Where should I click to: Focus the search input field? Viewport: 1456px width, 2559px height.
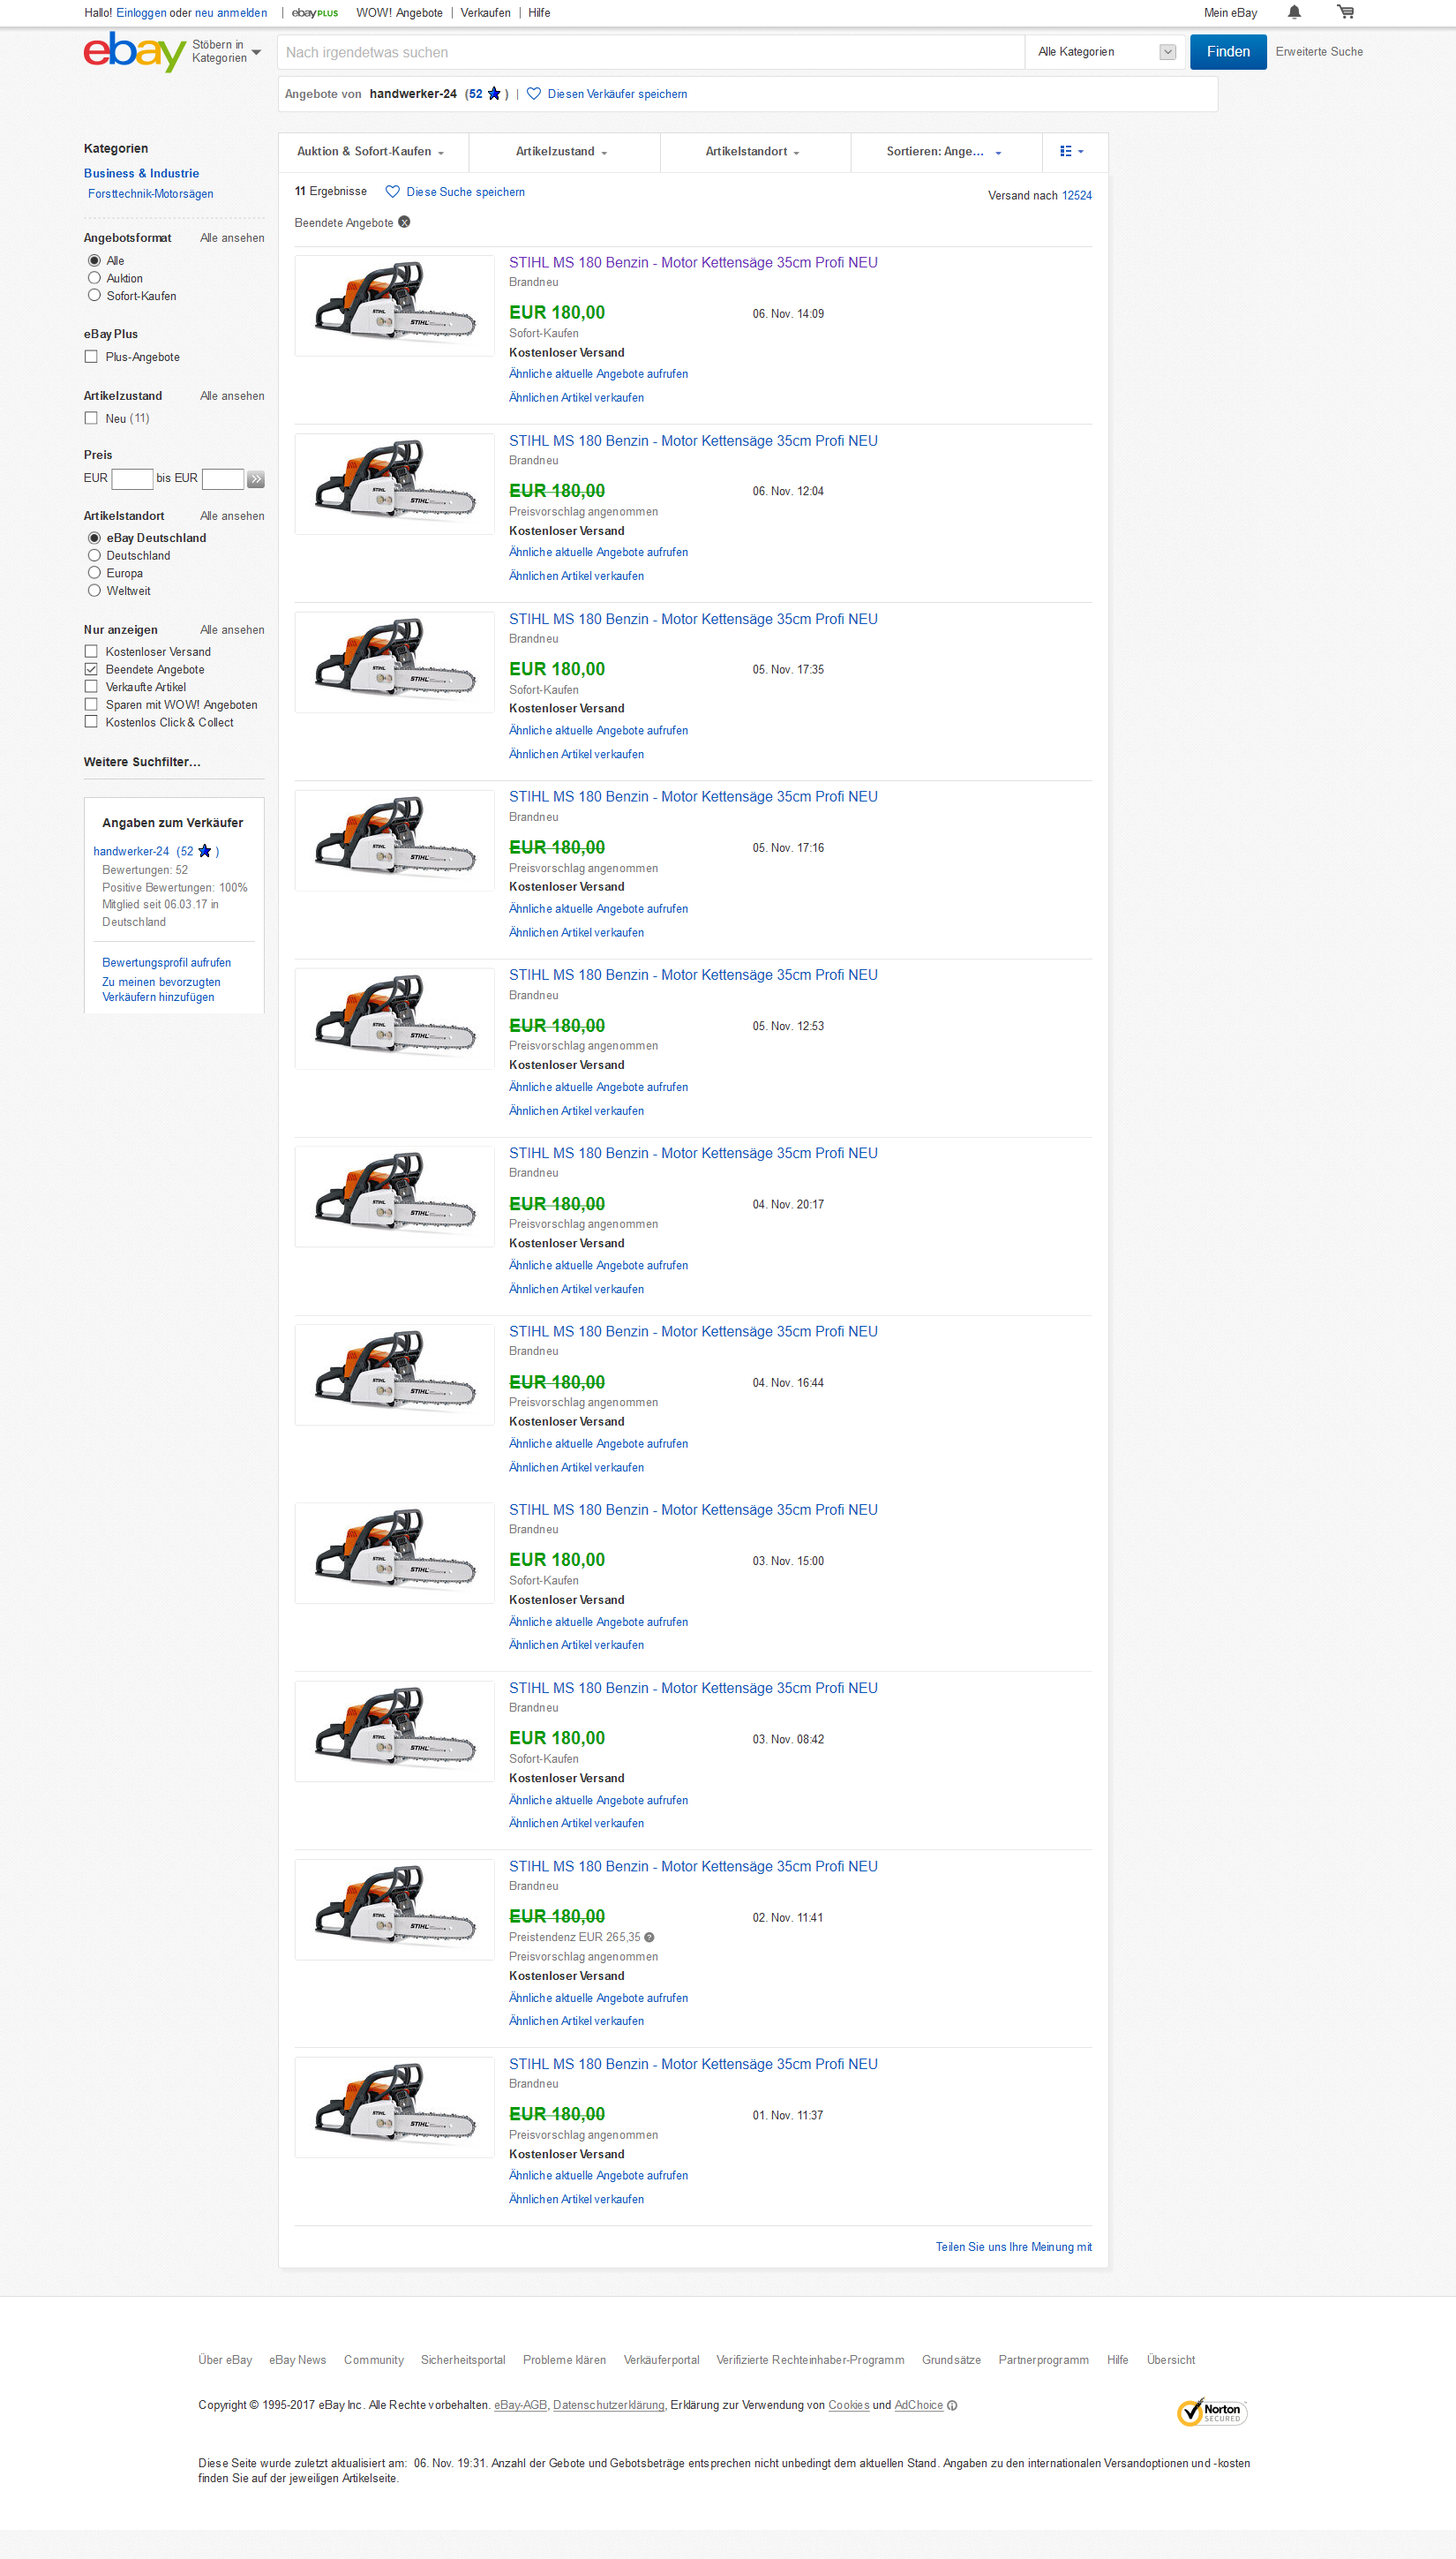(650, 52)
